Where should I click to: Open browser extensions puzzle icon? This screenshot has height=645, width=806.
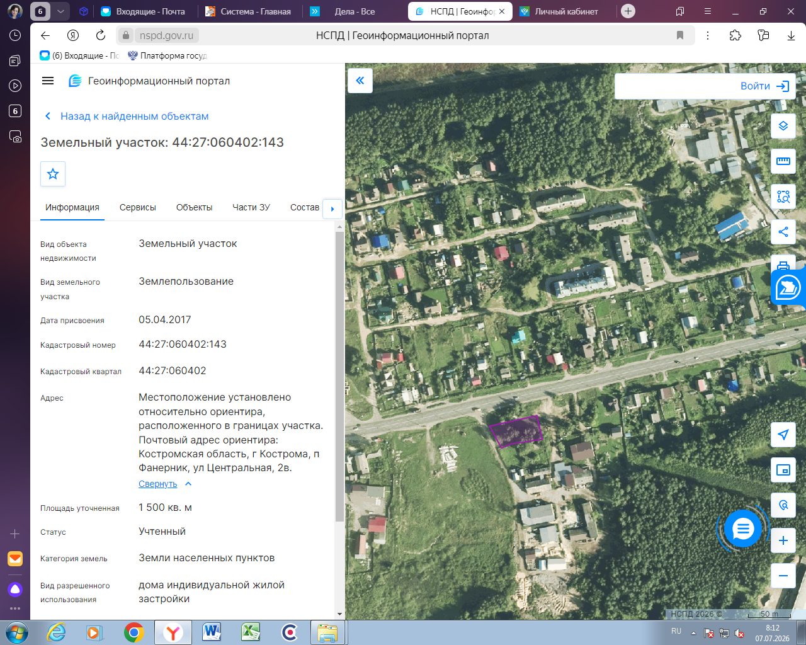[735, 35]
